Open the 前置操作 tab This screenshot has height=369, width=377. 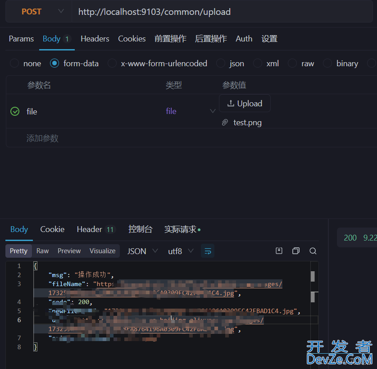170,39
